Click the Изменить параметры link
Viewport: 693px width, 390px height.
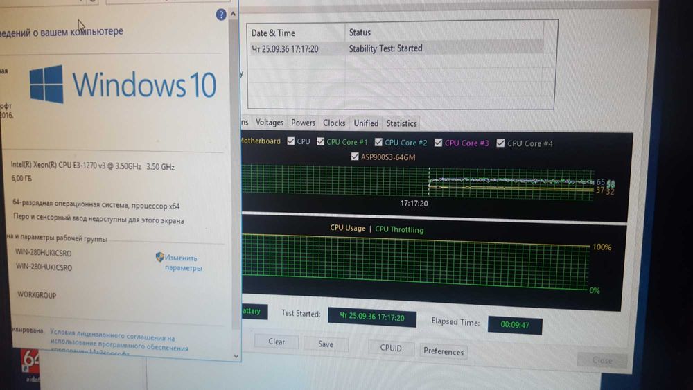[183, 263]
